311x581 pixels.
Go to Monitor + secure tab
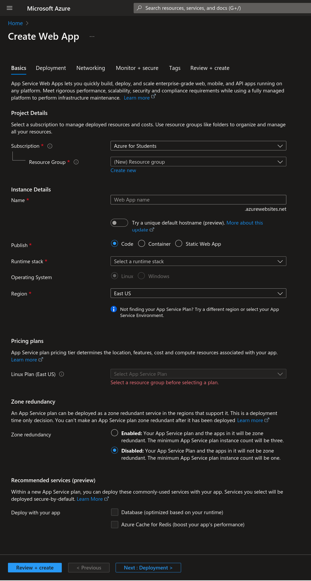coord(137,68)
